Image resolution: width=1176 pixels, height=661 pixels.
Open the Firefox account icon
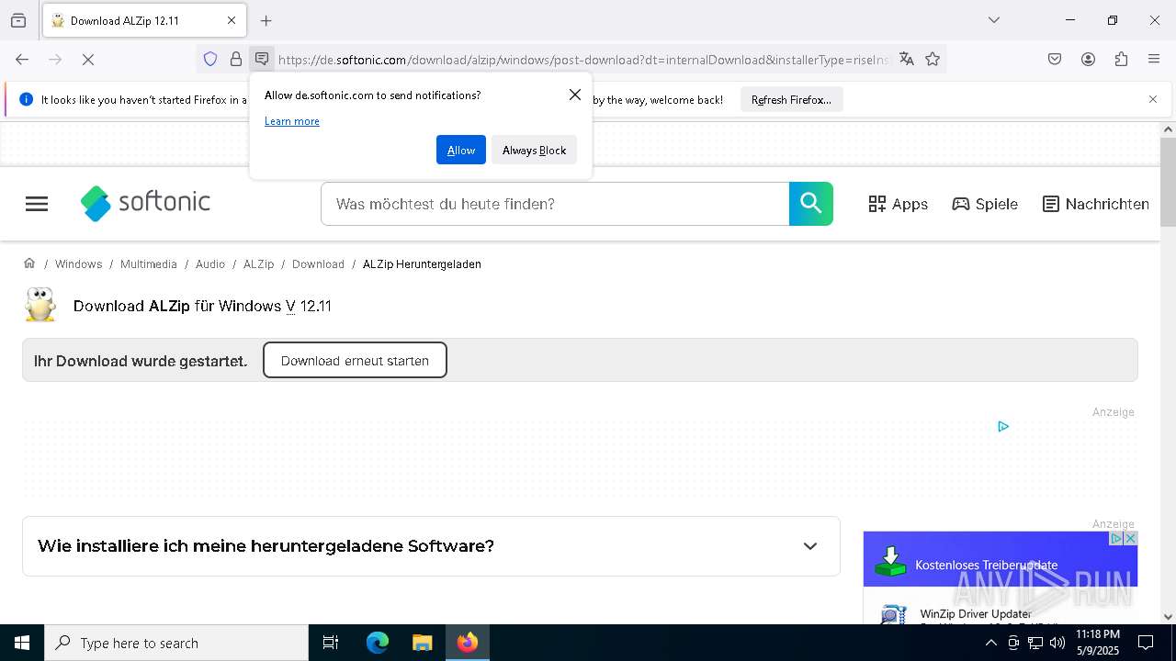tap(1088, 60)
